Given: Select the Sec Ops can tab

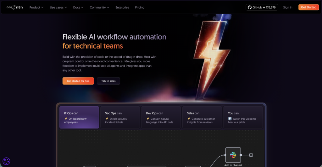Looking at the screenshot, I should point(120,117).
